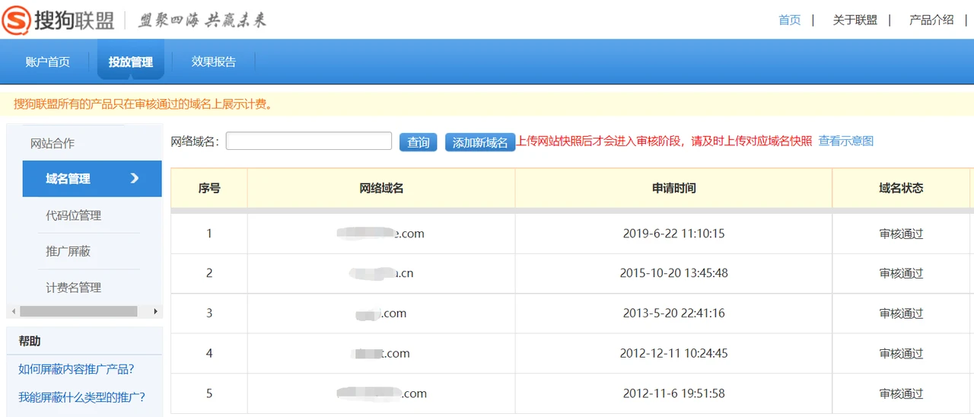Open the 效果报告 tab
This screenshot has width=974, height=417.
tap(214, 62)
